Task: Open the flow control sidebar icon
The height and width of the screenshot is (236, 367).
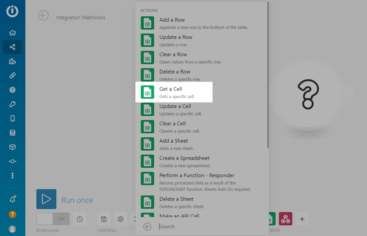Action: click(x=12, y=161)
